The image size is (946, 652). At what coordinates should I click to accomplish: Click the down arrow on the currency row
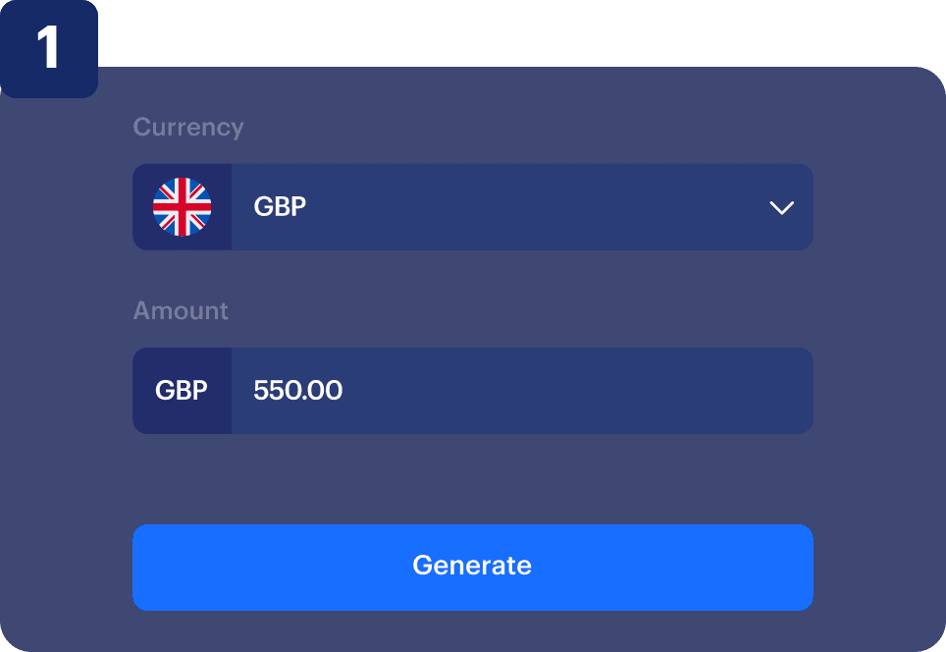pyautogui.click(x=782, y=207)
